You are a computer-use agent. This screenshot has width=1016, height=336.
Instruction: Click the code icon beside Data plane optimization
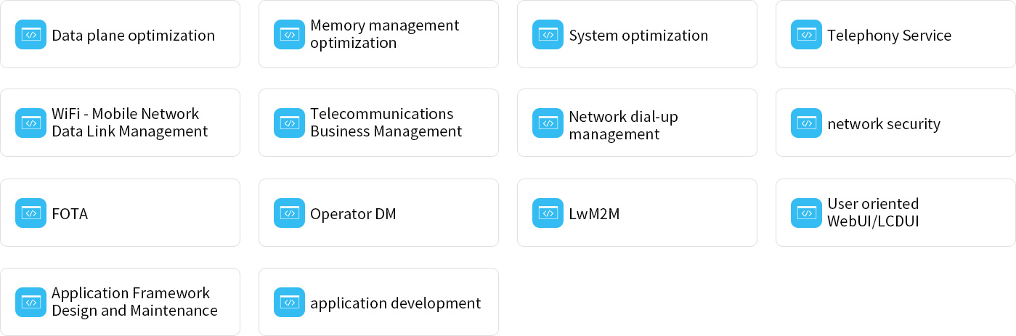click(x=31, y=34)
